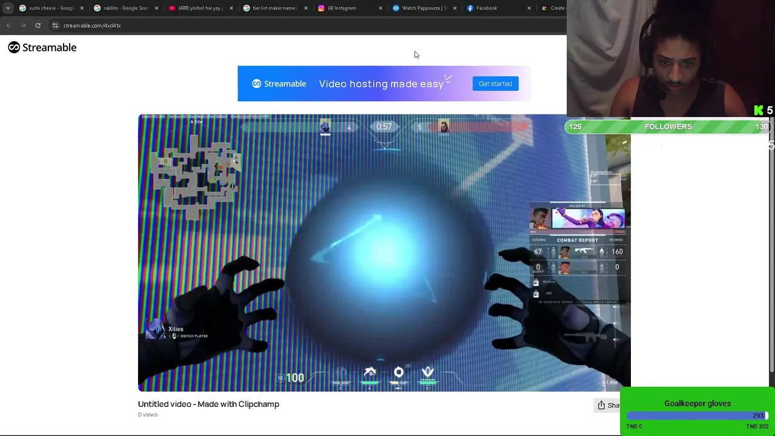This screenshot has height=436, width=775.
Task: Click the browser back arrow
Action: point(8,25)
